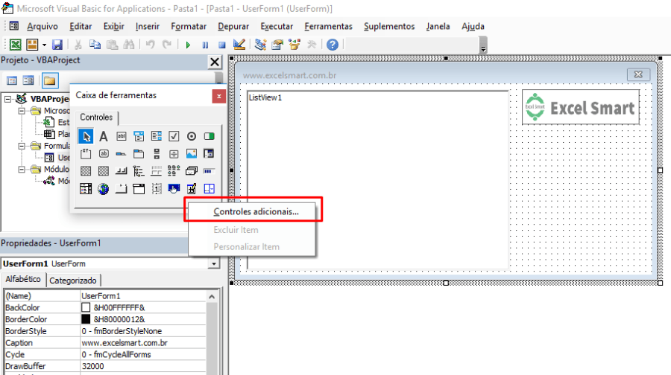The width and height of the screenshot is (671, 375).
Task: Pick the ScrollBar control in toolbox
Action: tap(157, 154)
